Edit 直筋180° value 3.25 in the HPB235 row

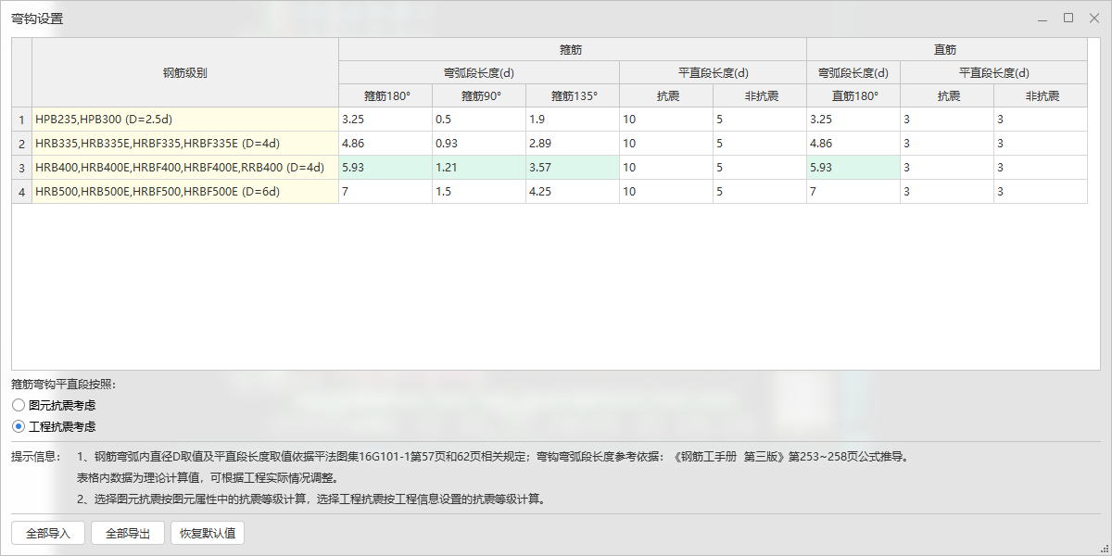click(853, 120)
